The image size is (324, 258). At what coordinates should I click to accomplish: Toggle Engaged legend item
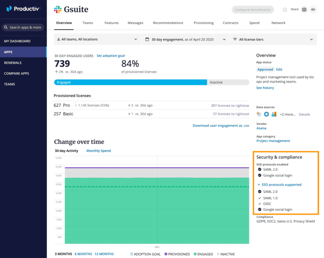(203, 254)
